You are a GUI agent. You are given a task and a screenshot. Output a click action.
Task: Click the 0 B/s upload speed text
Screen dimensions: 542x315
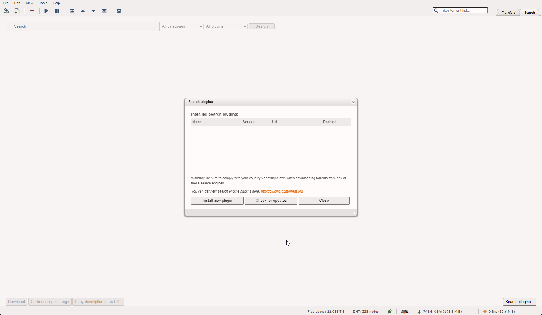(x=502, y=312)
